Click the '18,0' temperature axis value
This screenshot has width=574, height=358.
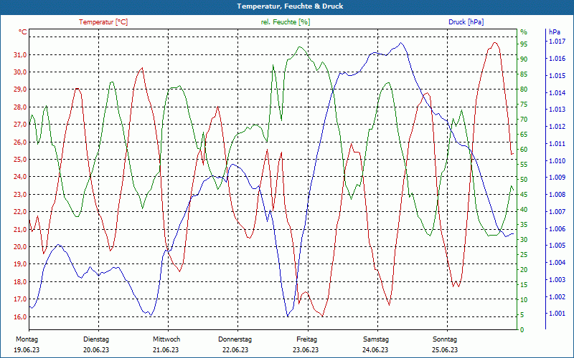click(x=20, y=281)
